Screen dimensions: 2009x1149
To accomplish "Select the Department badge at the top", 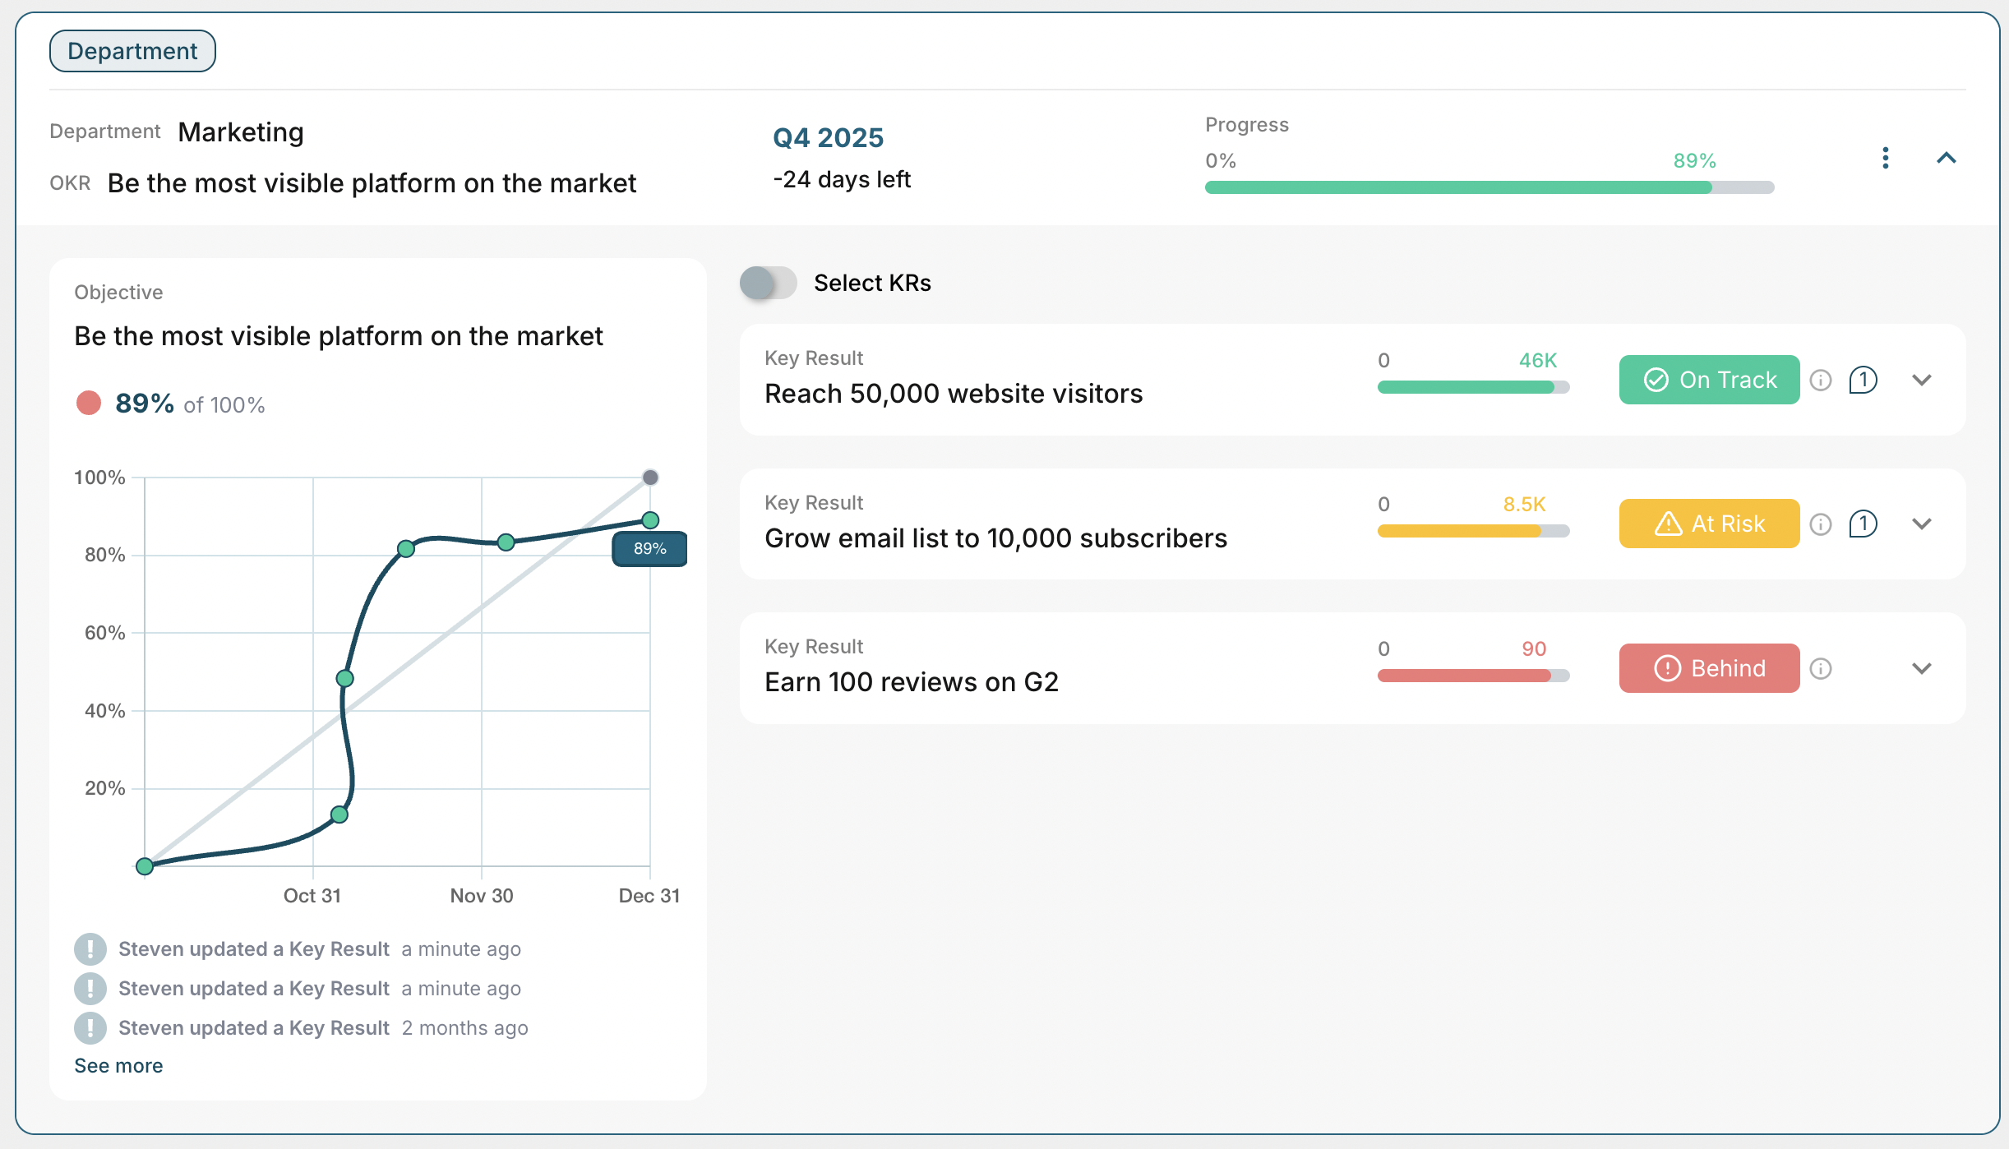I will pos(132,50).
